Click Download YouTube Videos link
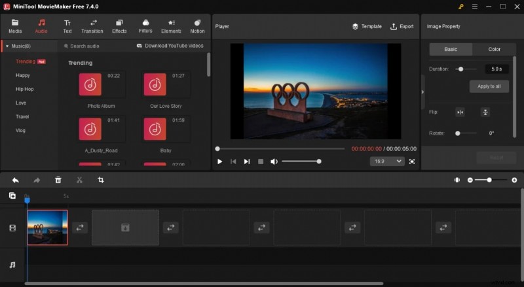The height and width of the screenshot is (287, 524). [170, 46]
